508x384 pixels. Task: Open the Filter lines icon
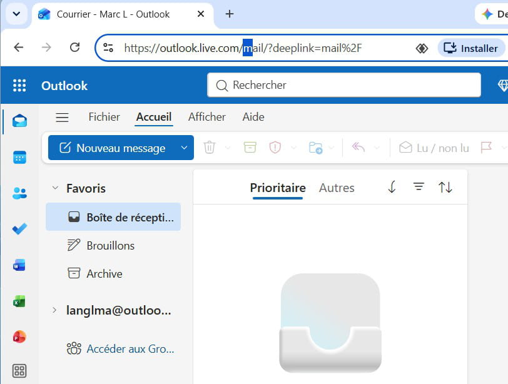419,186
